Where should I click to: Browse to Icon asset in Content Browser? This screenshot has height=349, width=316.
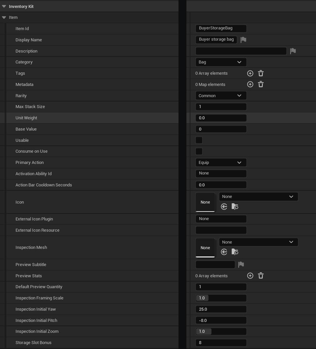(x=235, y=207)
